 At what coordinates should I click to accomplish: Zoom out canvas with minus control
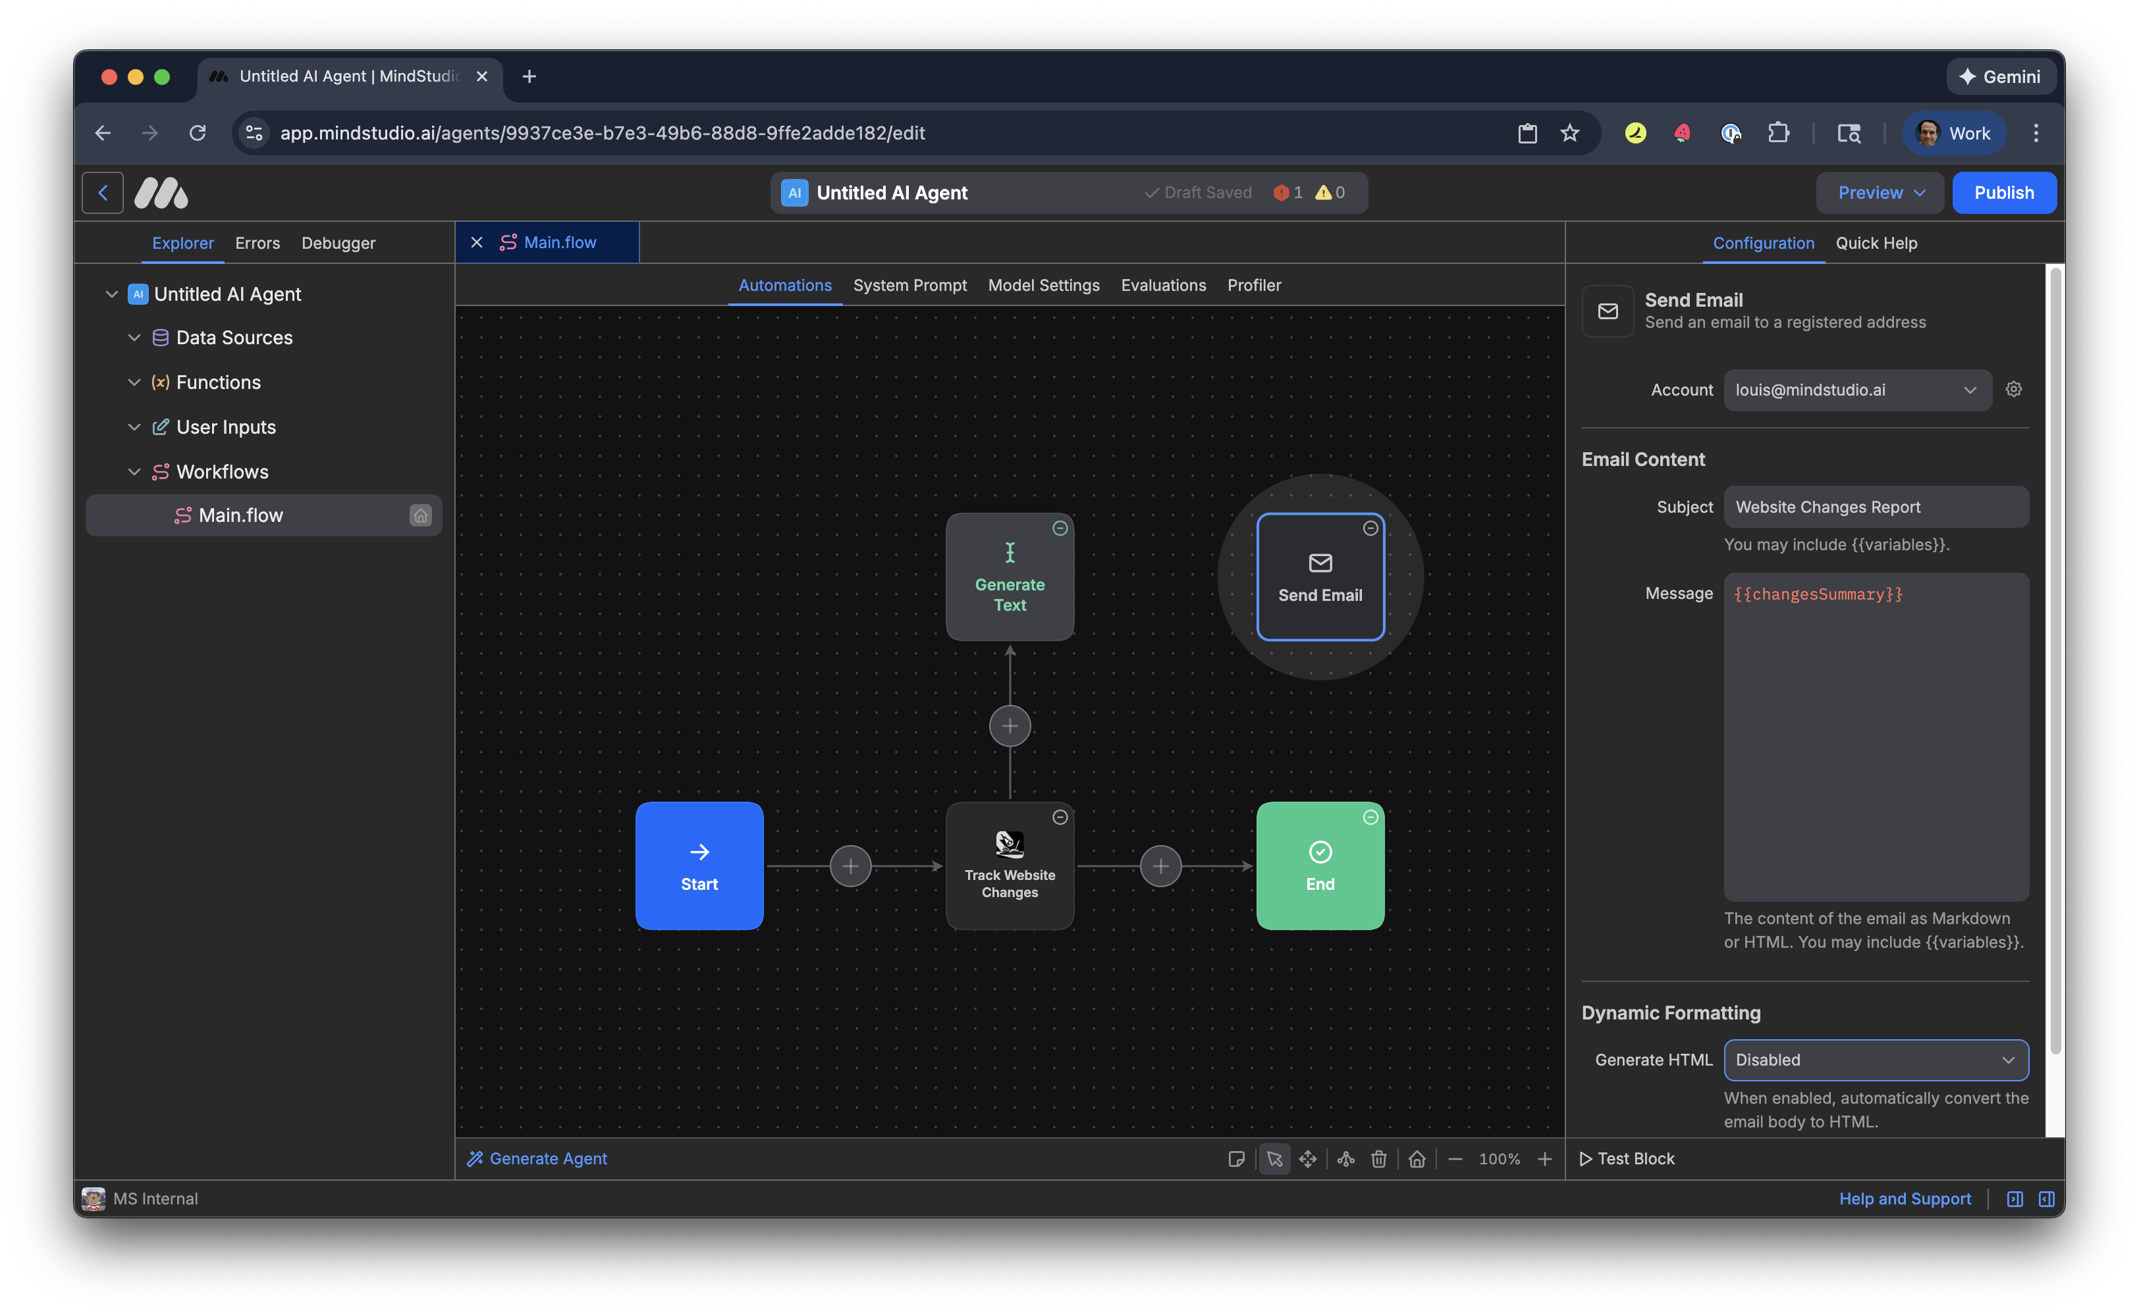(1455, 1159)
